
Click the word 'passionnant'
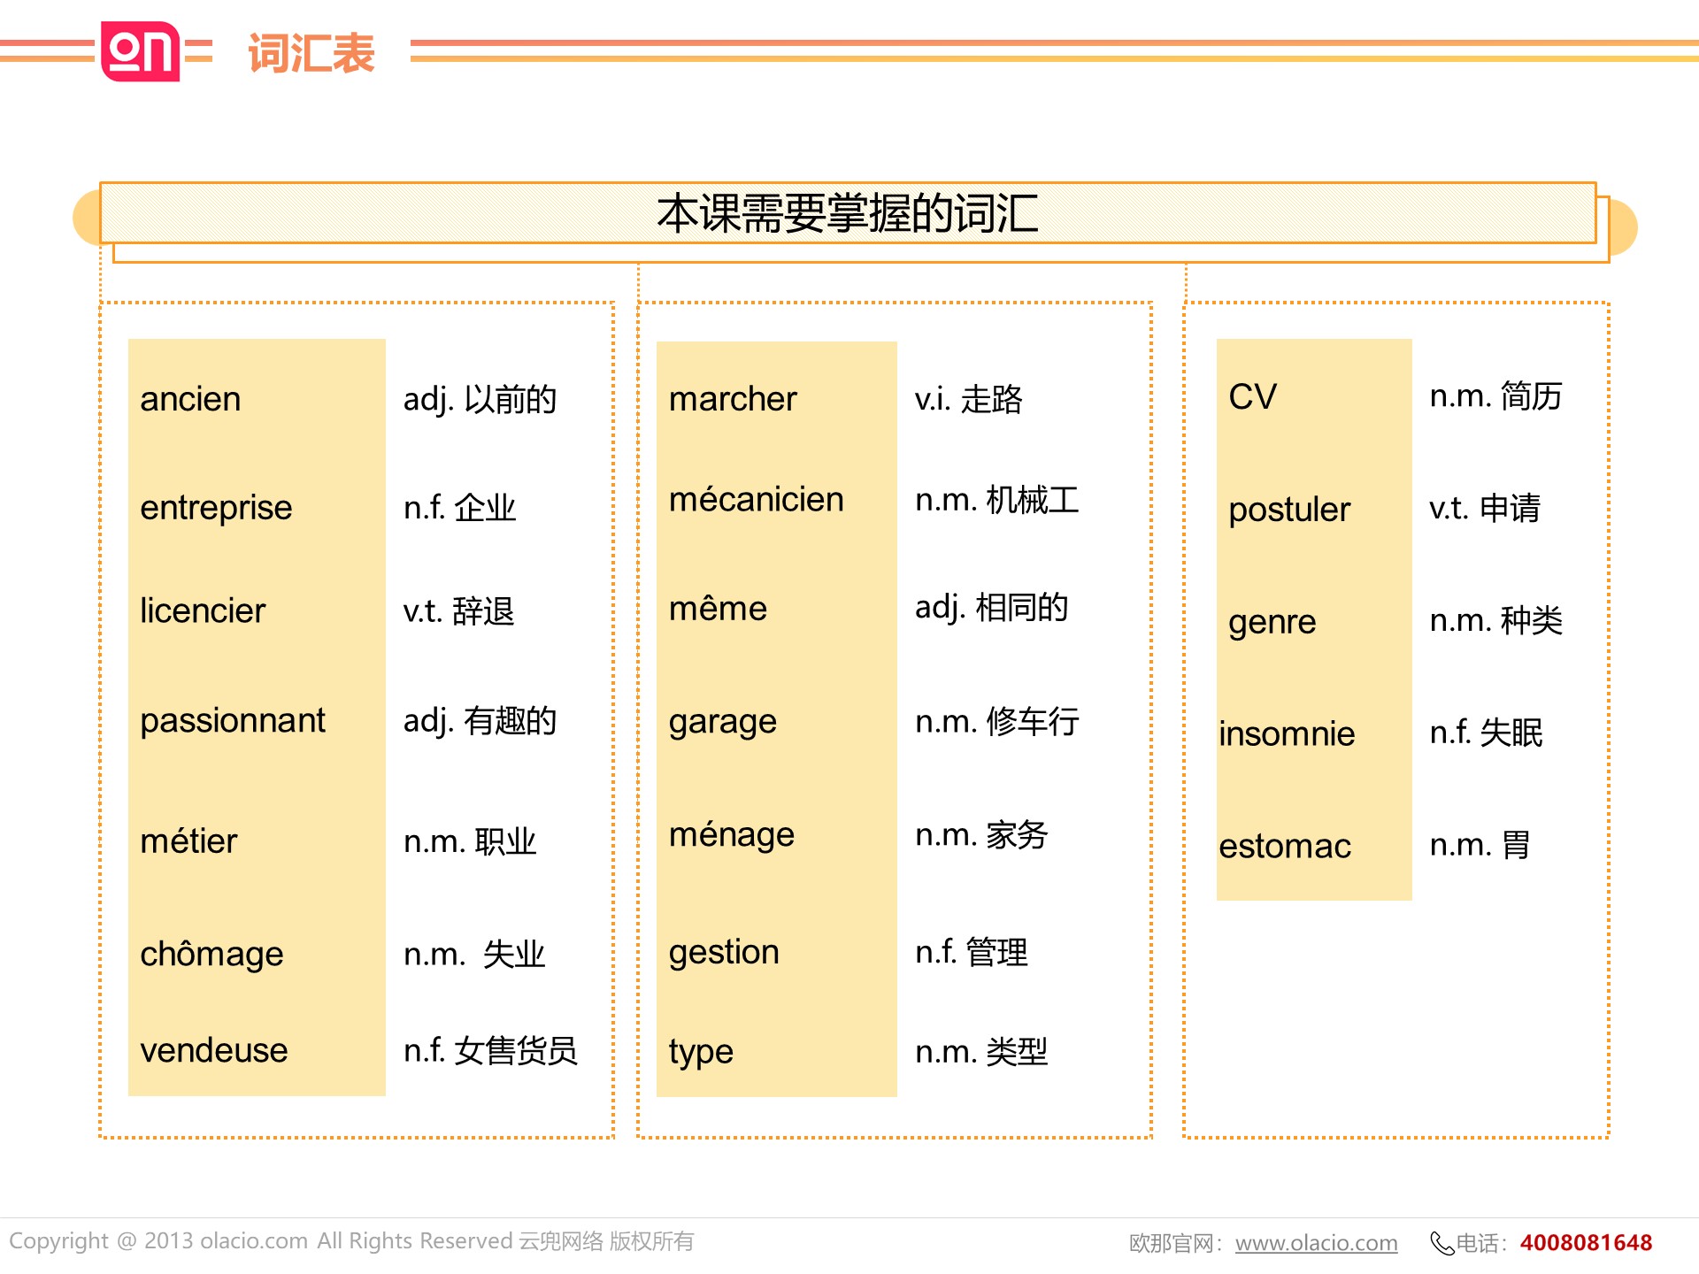point(233,720)
